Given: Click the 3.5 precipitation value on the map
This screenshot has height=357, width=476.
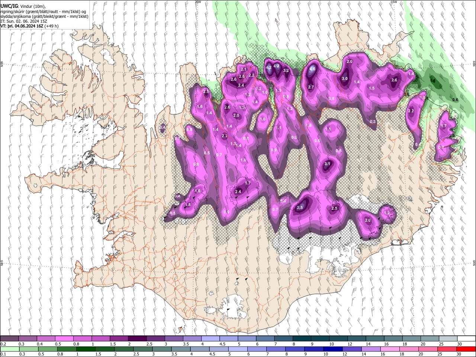Looking at the screenshot, I should pyautogui.click(x=300, y=208).
